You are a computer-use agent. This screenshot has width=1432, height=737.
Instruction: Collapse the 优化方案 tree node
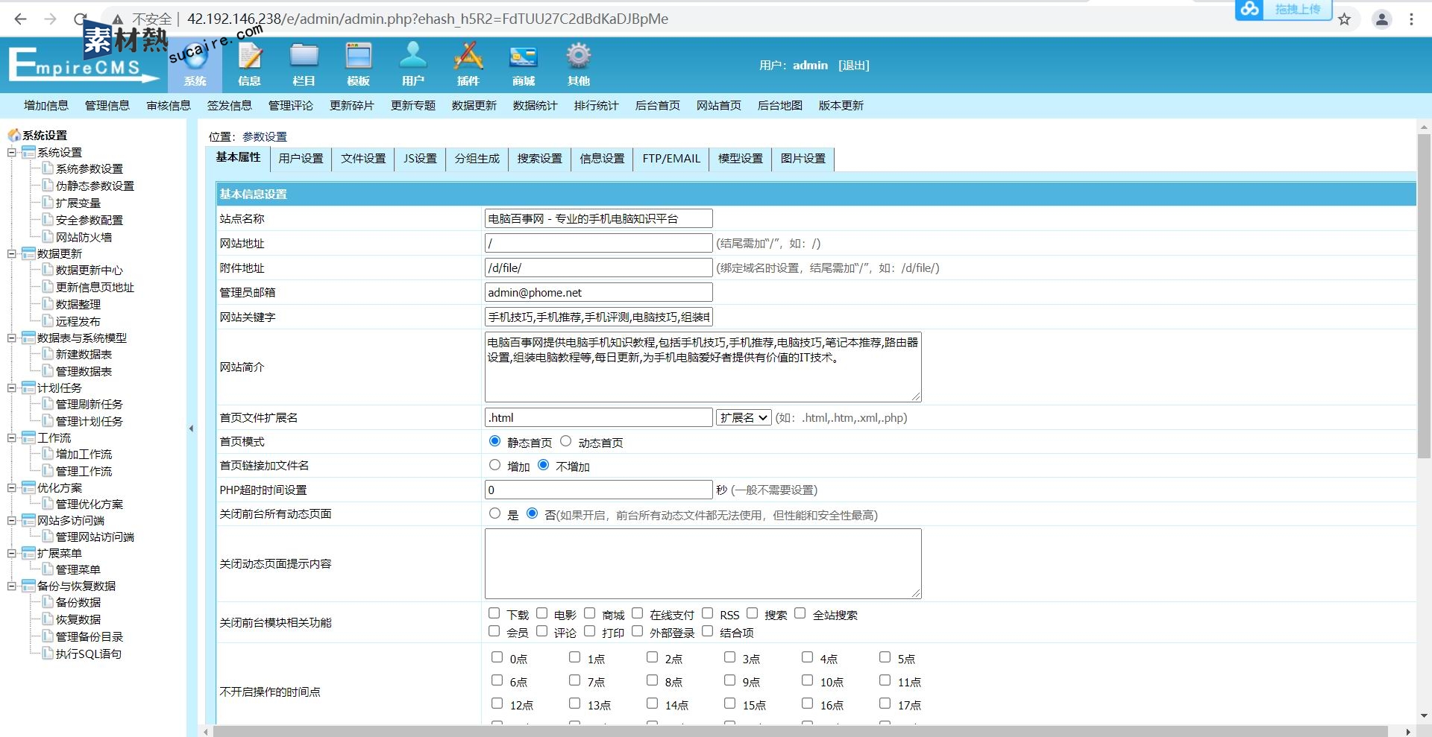coord(11,487)
